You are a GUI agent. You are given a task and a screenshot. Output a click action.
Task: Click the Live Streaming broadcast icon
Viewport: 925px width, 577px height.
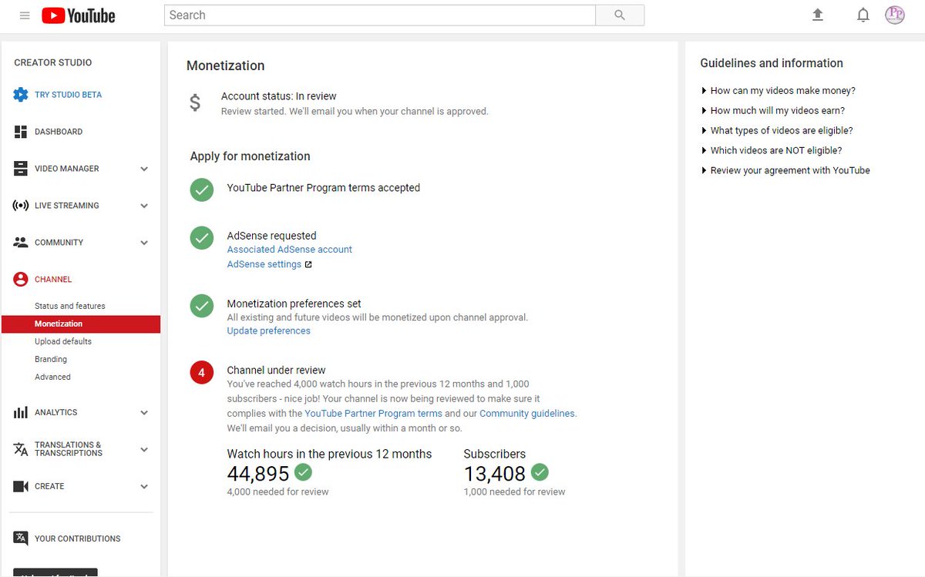tap(21, 206)
